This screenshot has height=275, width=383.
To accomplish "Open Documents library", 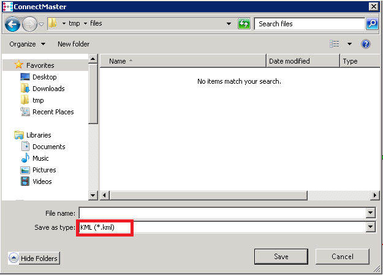I will point(49,147).
